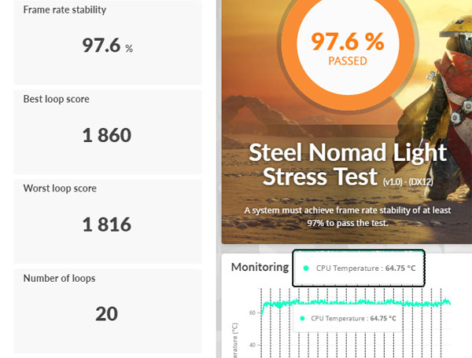
Task: Click the green dot in the outlined CPU Temperature tooltip
Action: point(304,268)
